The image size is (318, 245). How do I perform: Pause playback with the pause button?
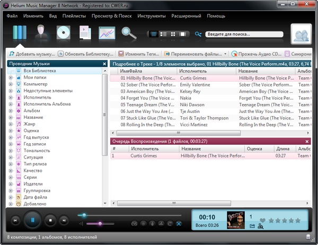32,220
